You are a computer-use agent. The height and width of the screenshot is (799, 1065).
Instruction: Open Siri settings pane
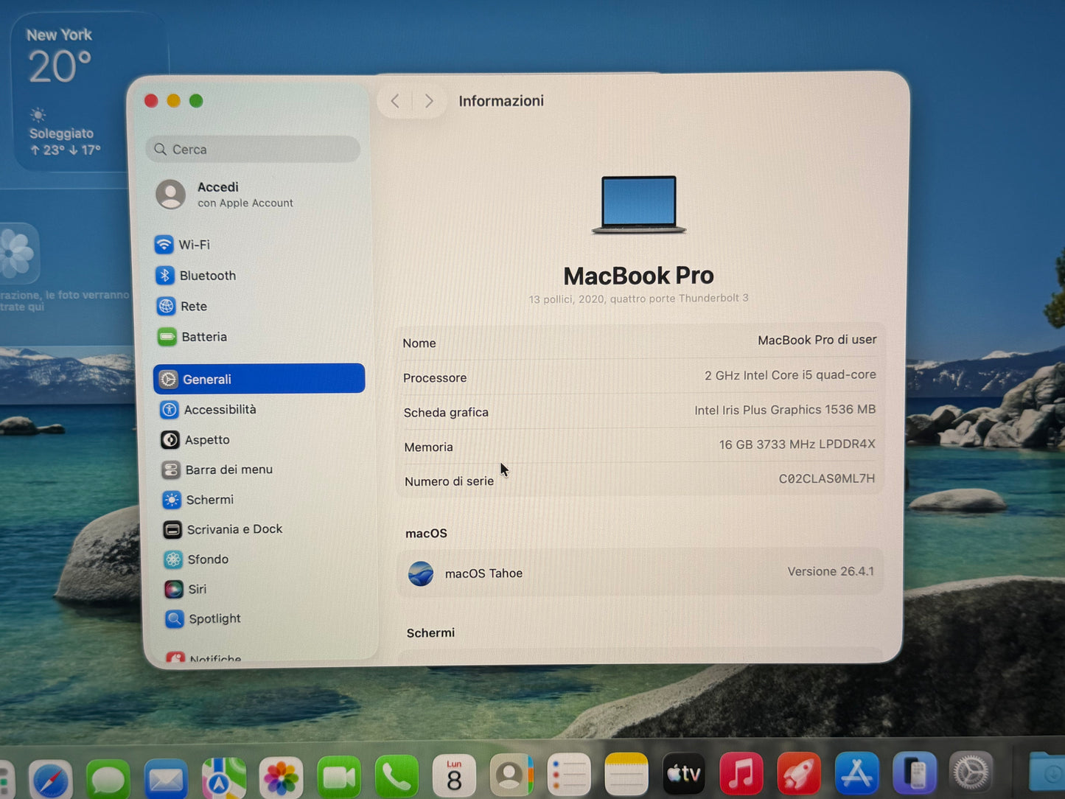pyautogui.click(x=186, y=589)
